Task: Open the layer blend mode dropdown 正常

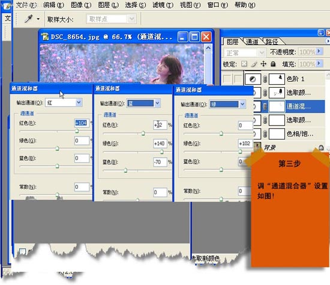Action: [244, 53]
